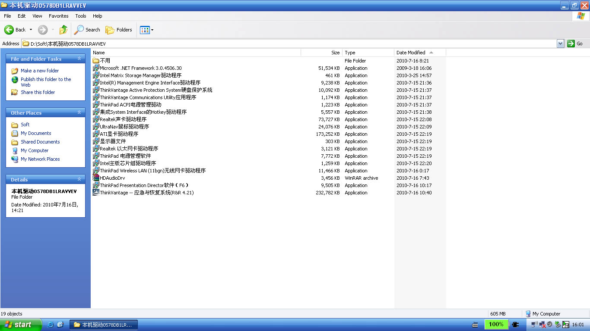The image size is (590, 331).
Task: Collapse the File and Folder Tasks panel
Action: click(79, 59)
